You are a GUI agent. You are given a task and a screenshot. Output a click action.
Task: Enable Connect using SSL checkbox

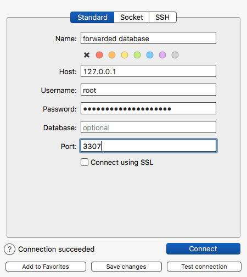click(x=85, y=162)
